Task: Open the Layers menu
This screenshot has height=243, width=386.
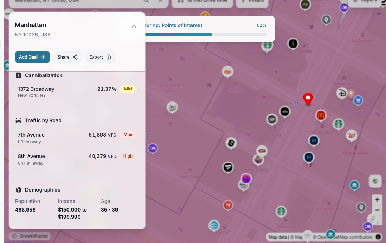Action: pyautogui.click(x=365, y=1)
